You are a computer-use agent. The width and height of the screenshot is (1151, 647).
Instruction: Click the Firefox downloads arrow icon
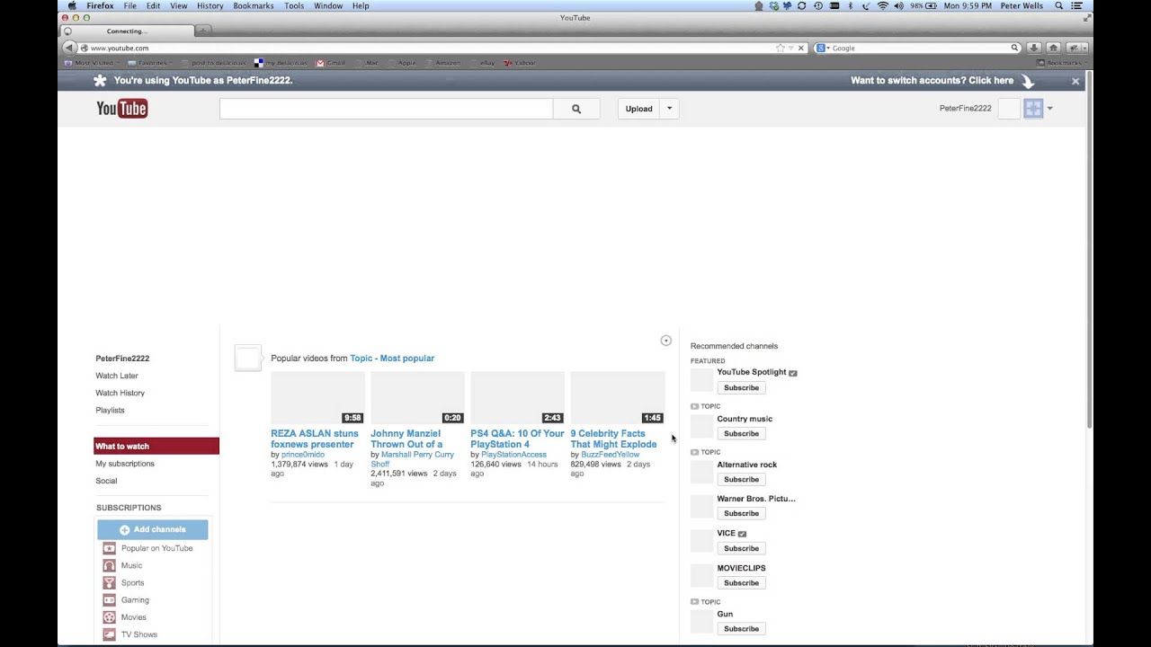point(1034,48)
